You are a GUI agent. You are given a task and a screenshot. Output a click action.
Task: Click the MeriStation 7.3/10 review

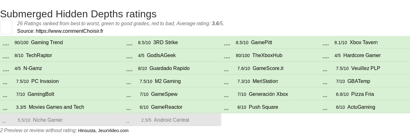[x=270, y=81]
